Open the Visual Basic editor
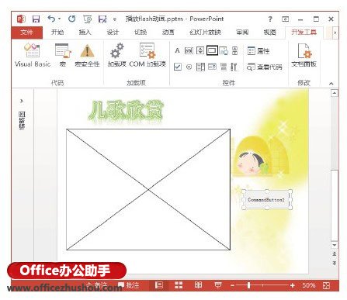347x300 pixels. pos(33,55)
